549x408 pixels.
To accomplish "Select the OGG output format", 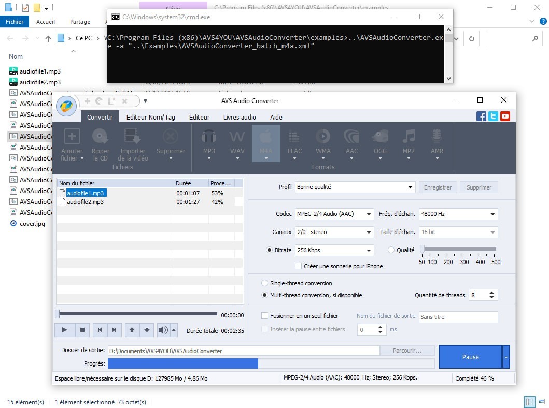I will [x=380, y=142].
